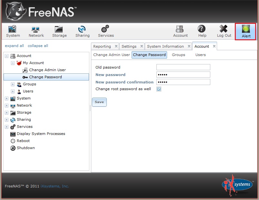This screenshot has height=200, width=259.
Task: Select the My Account label in tree
Action: point(33,63)
